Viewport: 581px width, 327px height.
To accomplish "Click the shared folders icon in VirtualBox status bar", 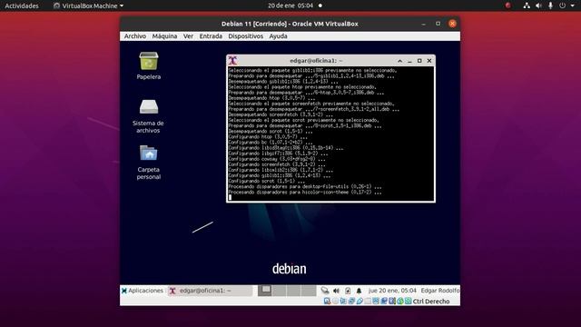I will coord(368,301).
